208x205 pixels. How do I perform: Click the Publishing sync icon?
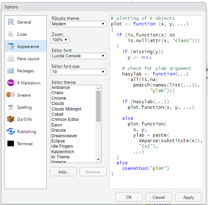(11, 132)
